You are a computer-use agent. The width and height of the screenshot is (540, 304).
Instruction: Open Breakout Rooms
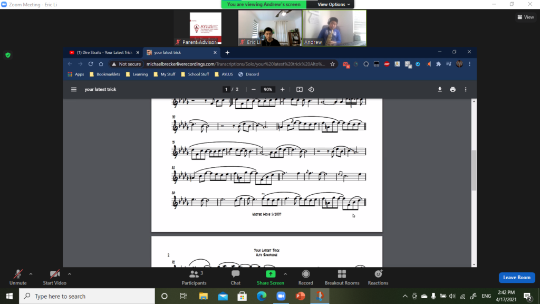coord(342,278)
